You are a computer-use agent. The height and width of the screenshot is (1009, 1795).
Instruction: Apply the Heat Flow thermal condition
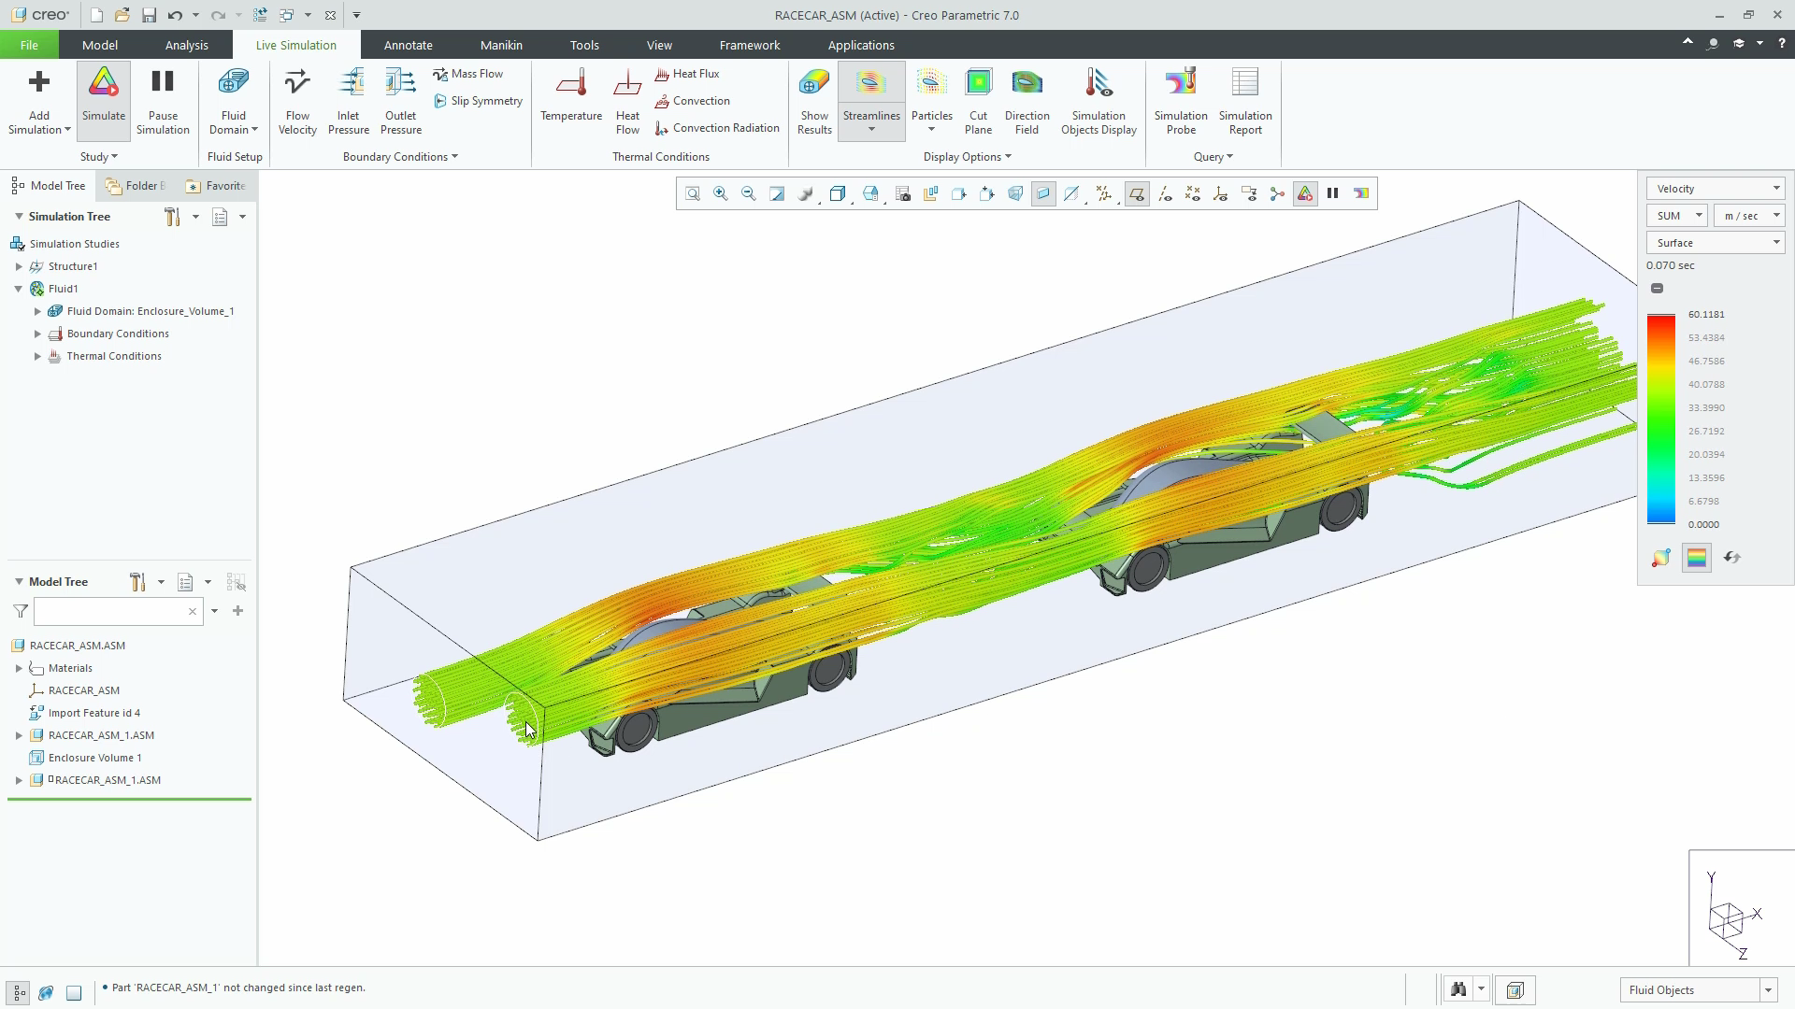pos(627,101)
